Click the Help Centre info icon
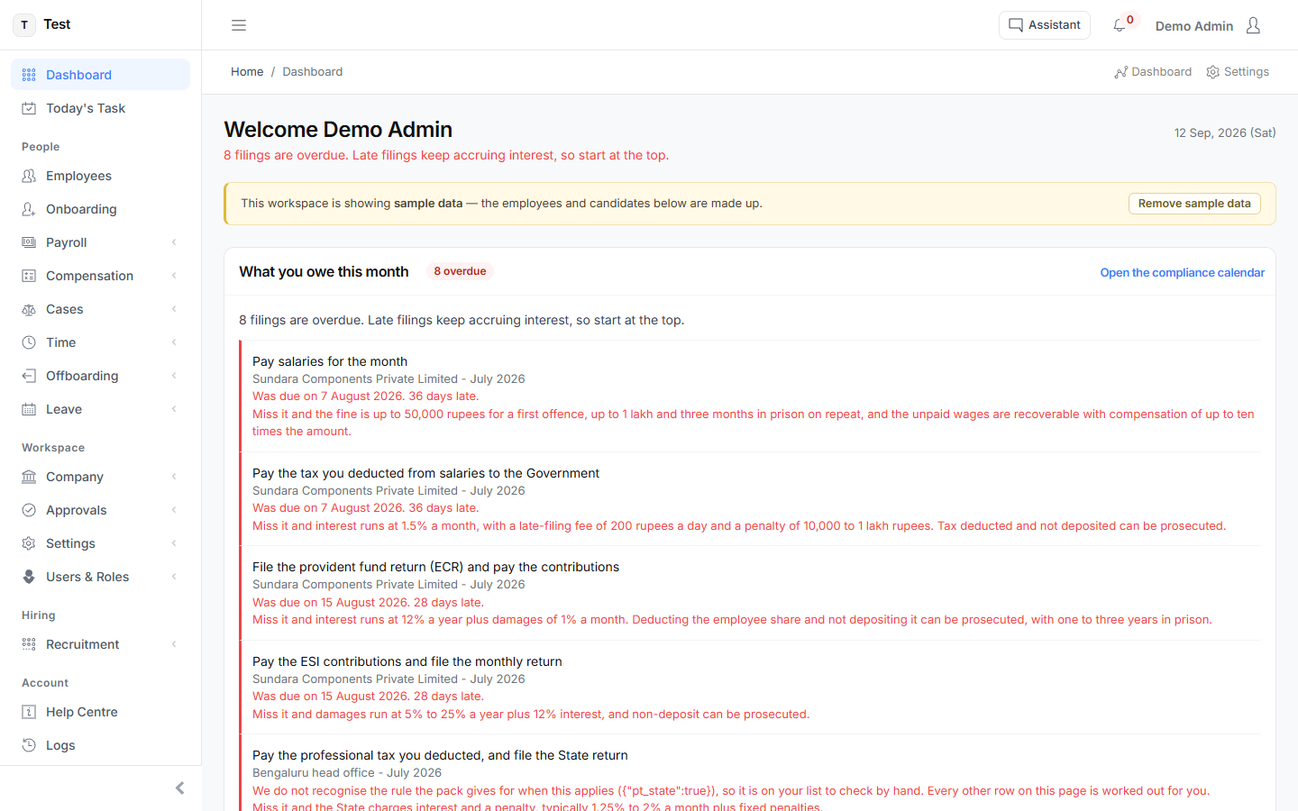Screen dimensions: 1298x811 pyautogui.click(x=29, y=712)
